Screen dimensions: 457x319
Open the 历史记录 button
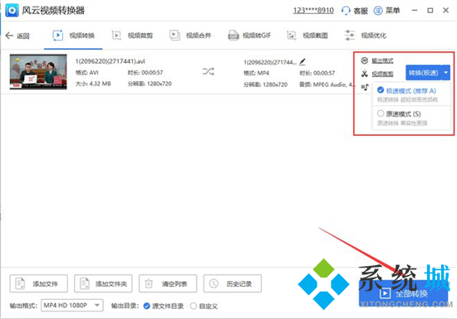click(233, 283)
